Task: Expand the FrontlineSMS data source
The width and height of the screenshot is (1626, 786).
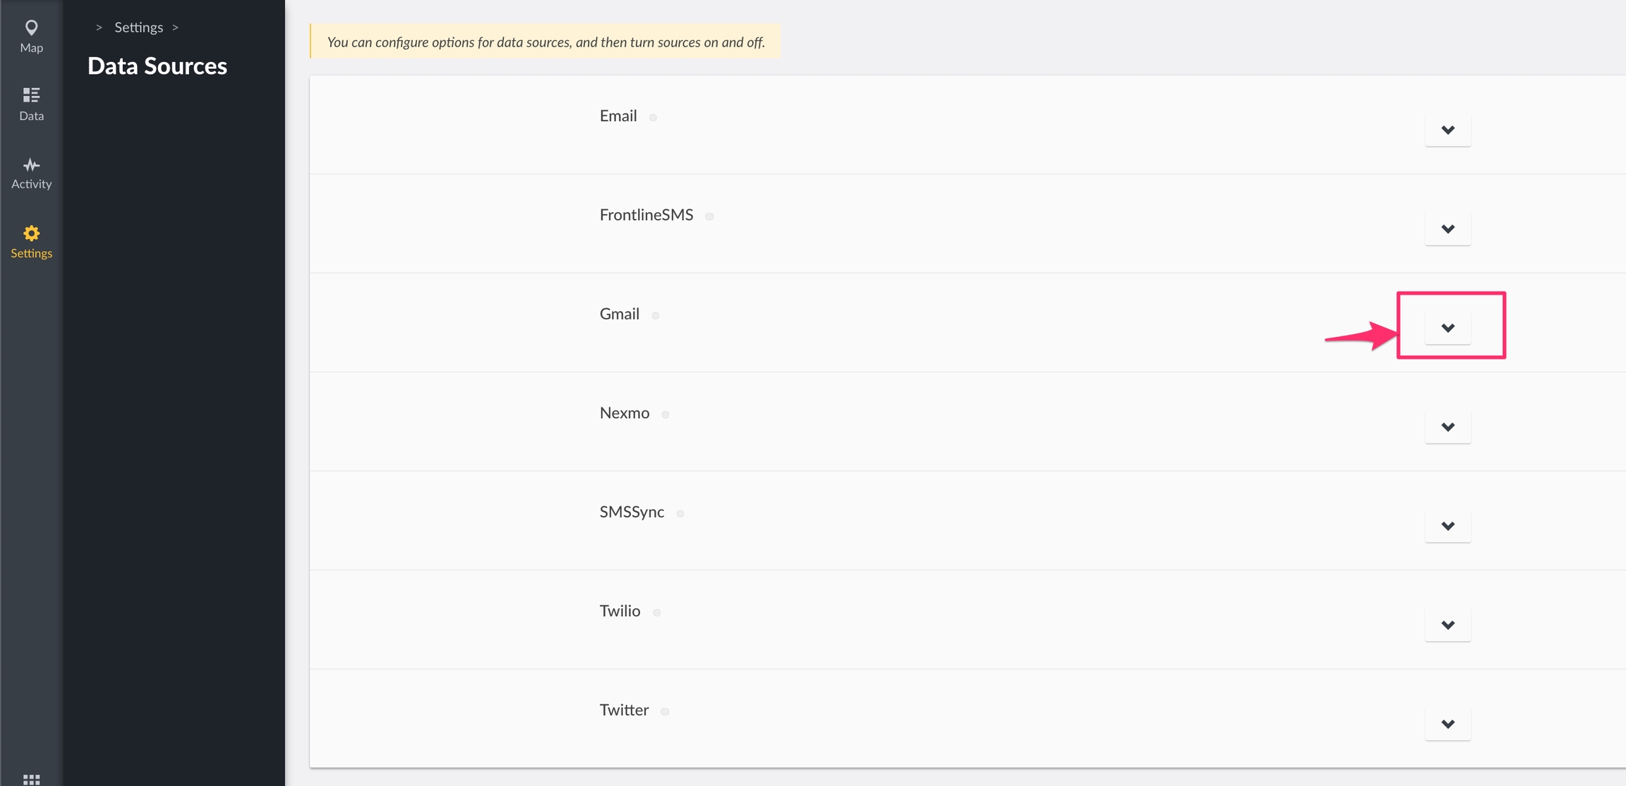Action: click(1447, 229)
